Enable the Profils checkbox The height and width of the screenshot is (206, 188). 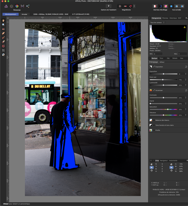(154, 130)
